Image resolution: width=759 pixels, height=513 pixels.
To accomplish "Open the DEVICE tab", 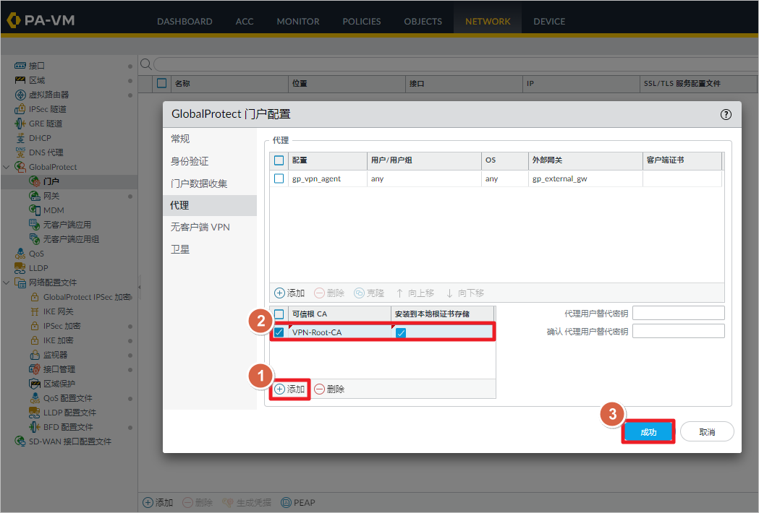I will (x=549, y=21).
